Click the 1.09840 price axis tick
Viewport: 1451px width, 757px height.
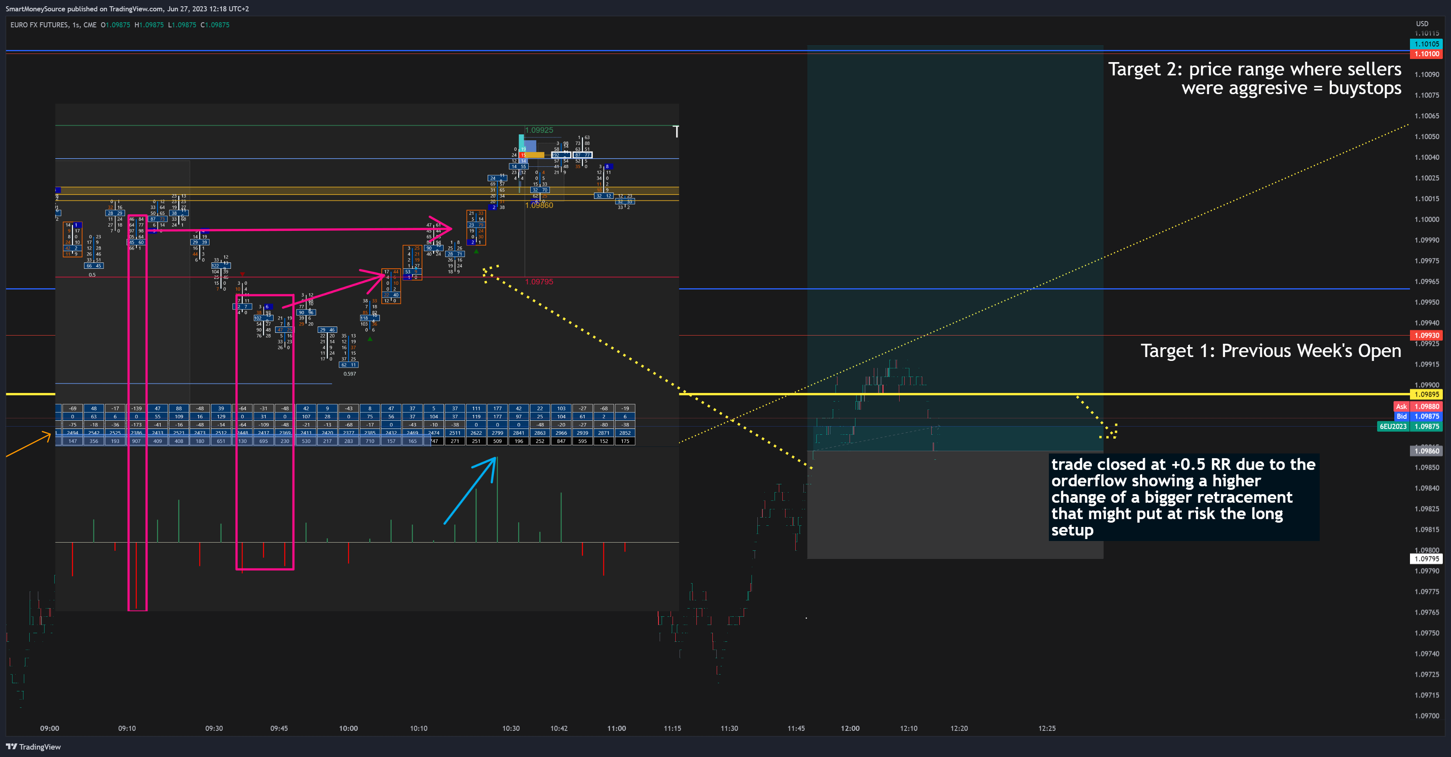1427,488
